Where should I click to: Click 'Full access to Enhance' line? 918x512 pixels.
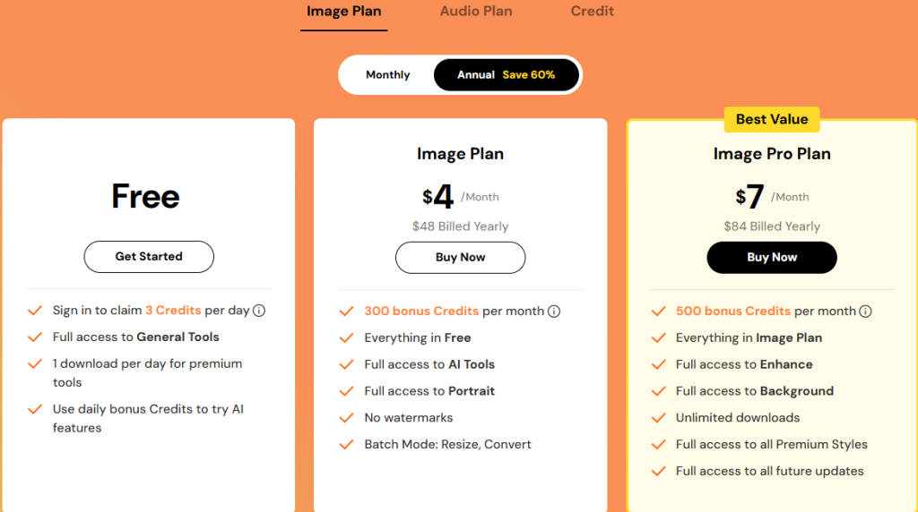point(744,364)
